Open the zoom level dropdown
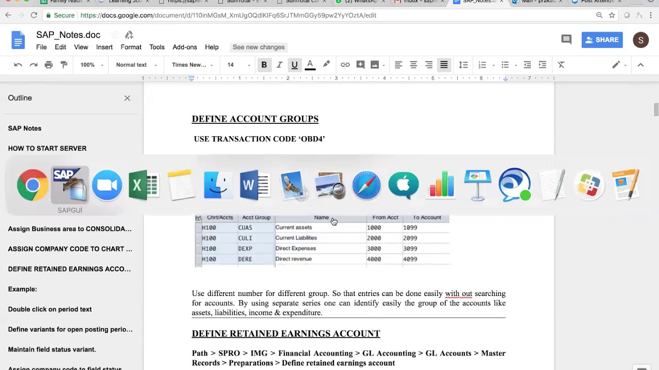The height and width of the screenshot is (370, 659). (x=92, y=65)
